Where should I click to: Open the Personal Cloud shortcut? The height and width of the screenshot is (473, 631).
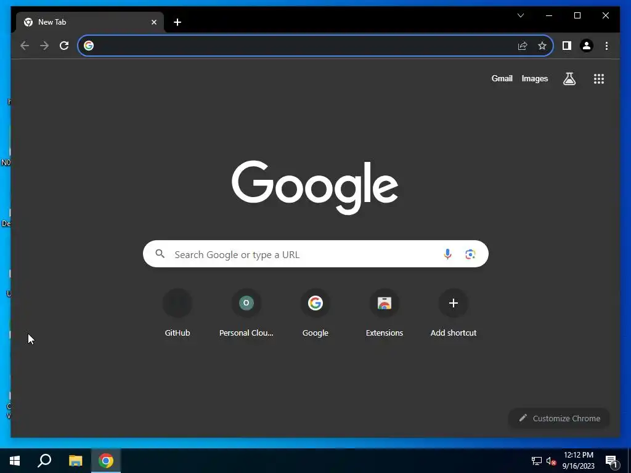point(246,313)
